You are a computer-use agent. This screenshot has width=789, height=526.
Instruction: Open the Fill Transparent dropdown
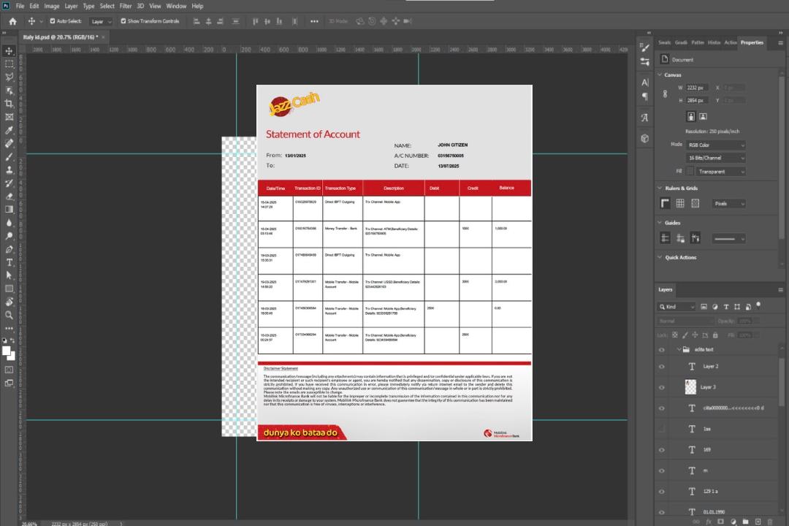click(x=720, y=172)
